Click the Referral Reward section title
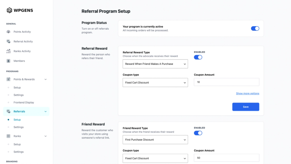Image resolution: width=291 pixels, height=164 pixels. tap(94, 48)
